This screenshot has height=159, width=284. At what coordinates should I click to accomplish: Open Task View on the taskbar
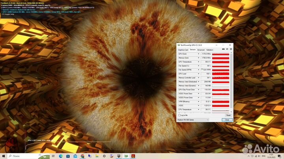[x=53, y=156]
